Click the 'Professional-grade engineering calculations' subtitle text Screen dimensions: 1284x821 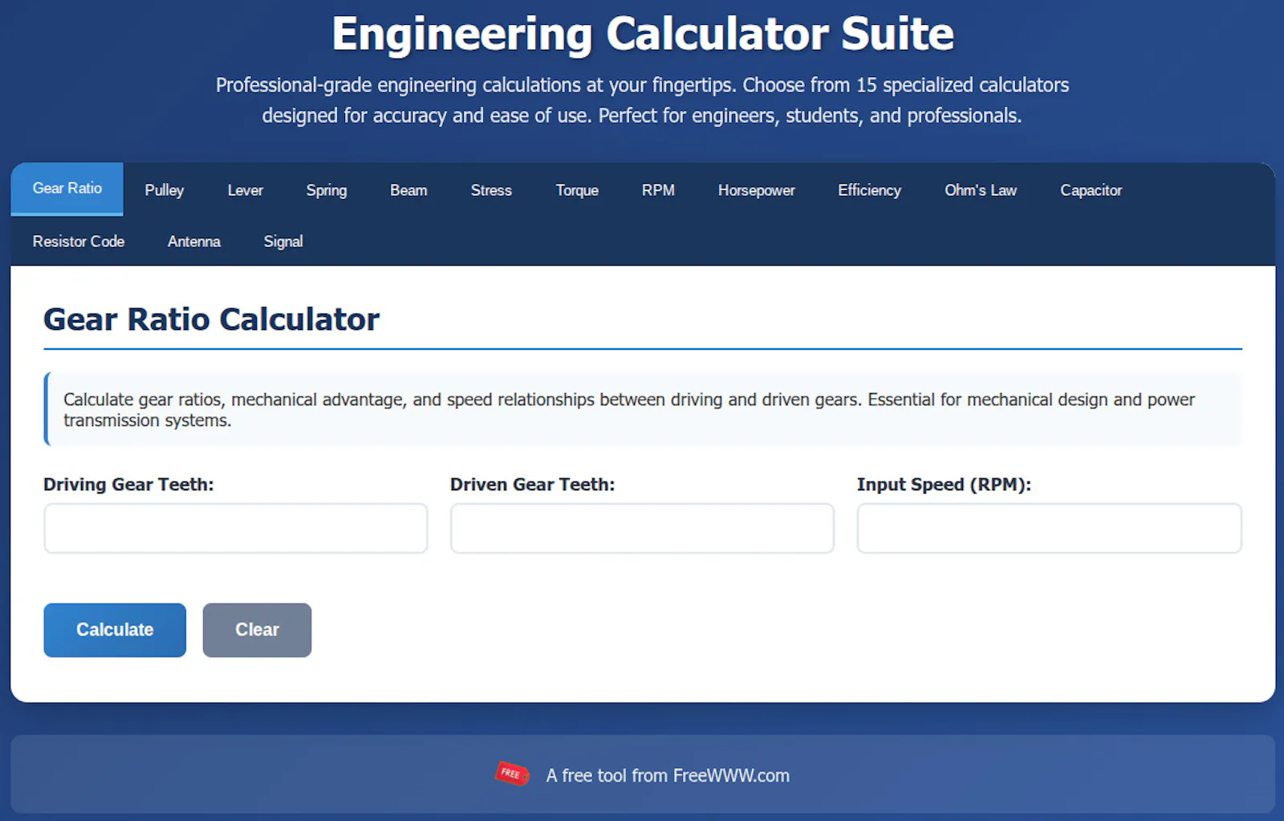pos(642,100)
